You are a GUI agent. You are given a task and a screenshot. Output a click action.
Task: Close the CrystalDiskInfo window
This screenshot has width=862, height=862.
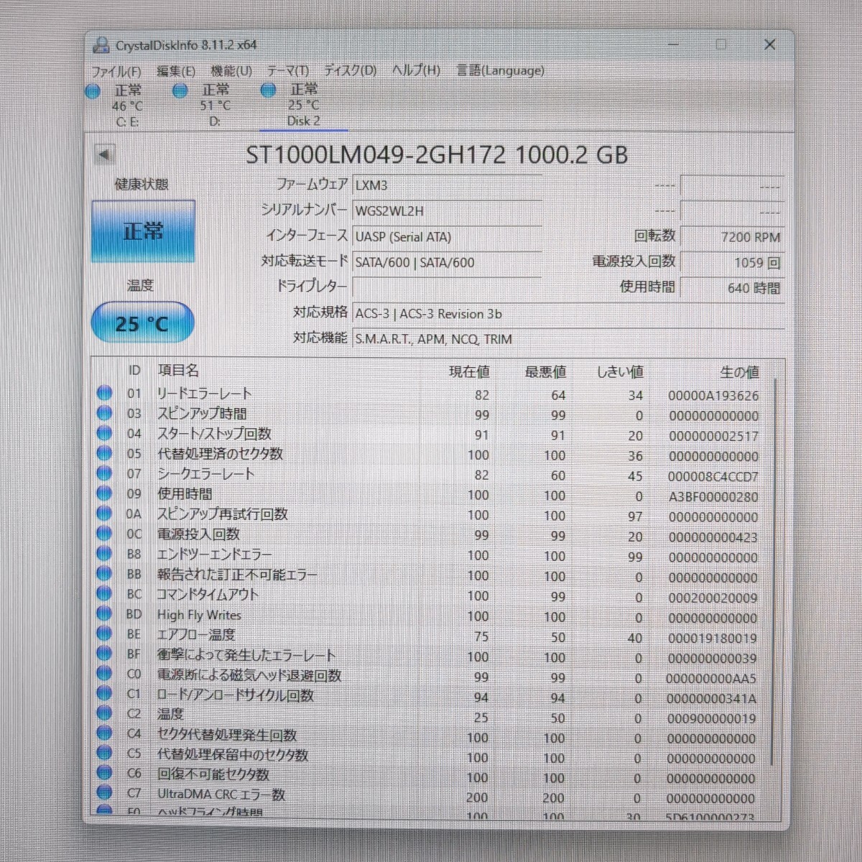[769, 45]
